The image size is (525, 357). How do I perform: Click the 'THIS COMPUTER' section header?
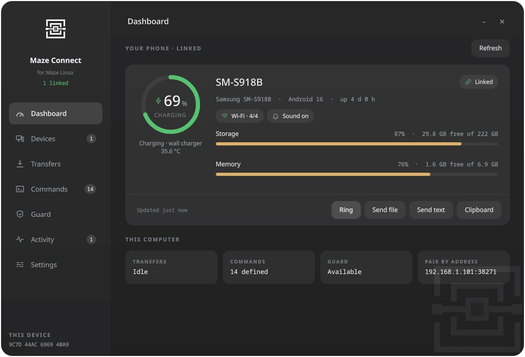click(x=152, y=240)
